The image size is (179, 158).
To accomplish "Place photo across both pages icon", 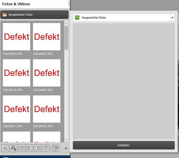I will 22,148.
